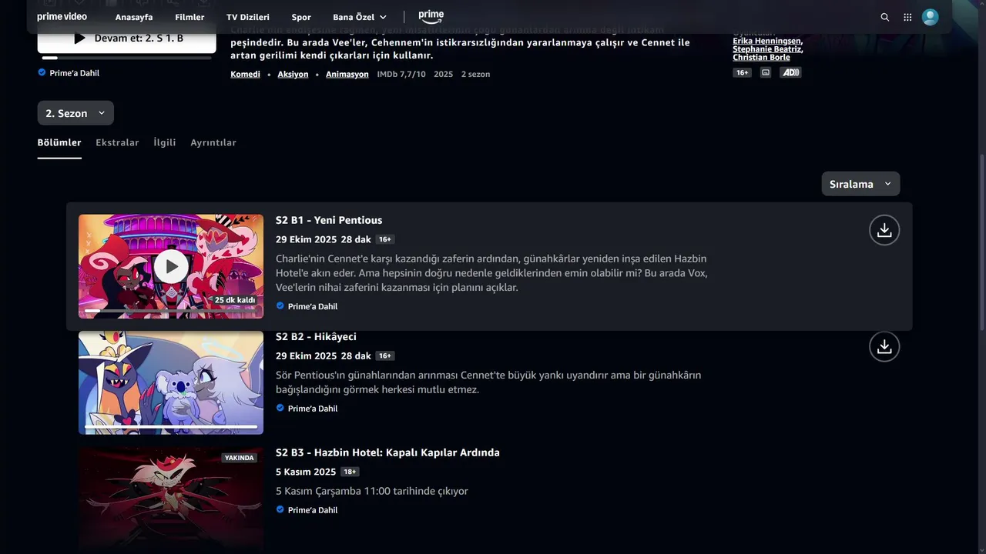Click S2 B3 Kapalı Kapılar Ardında title
The height and width of the screenshot is (554, 986).
pyautogui.click(x=387, y=452)
